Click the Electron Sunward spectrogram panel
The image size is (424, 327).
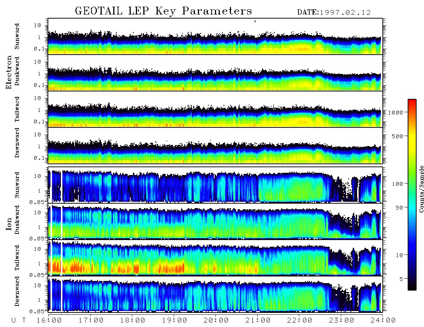tap(215, 36)
